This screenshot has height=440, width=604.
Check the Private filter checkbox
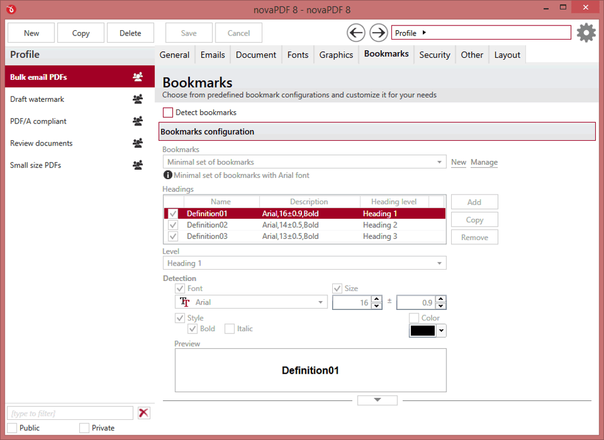pos(84,428)
